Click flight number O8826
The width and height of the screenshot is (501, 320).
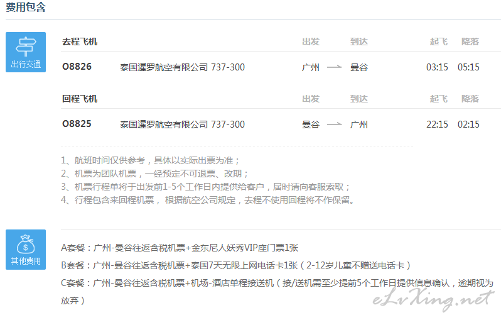(77, 67)
